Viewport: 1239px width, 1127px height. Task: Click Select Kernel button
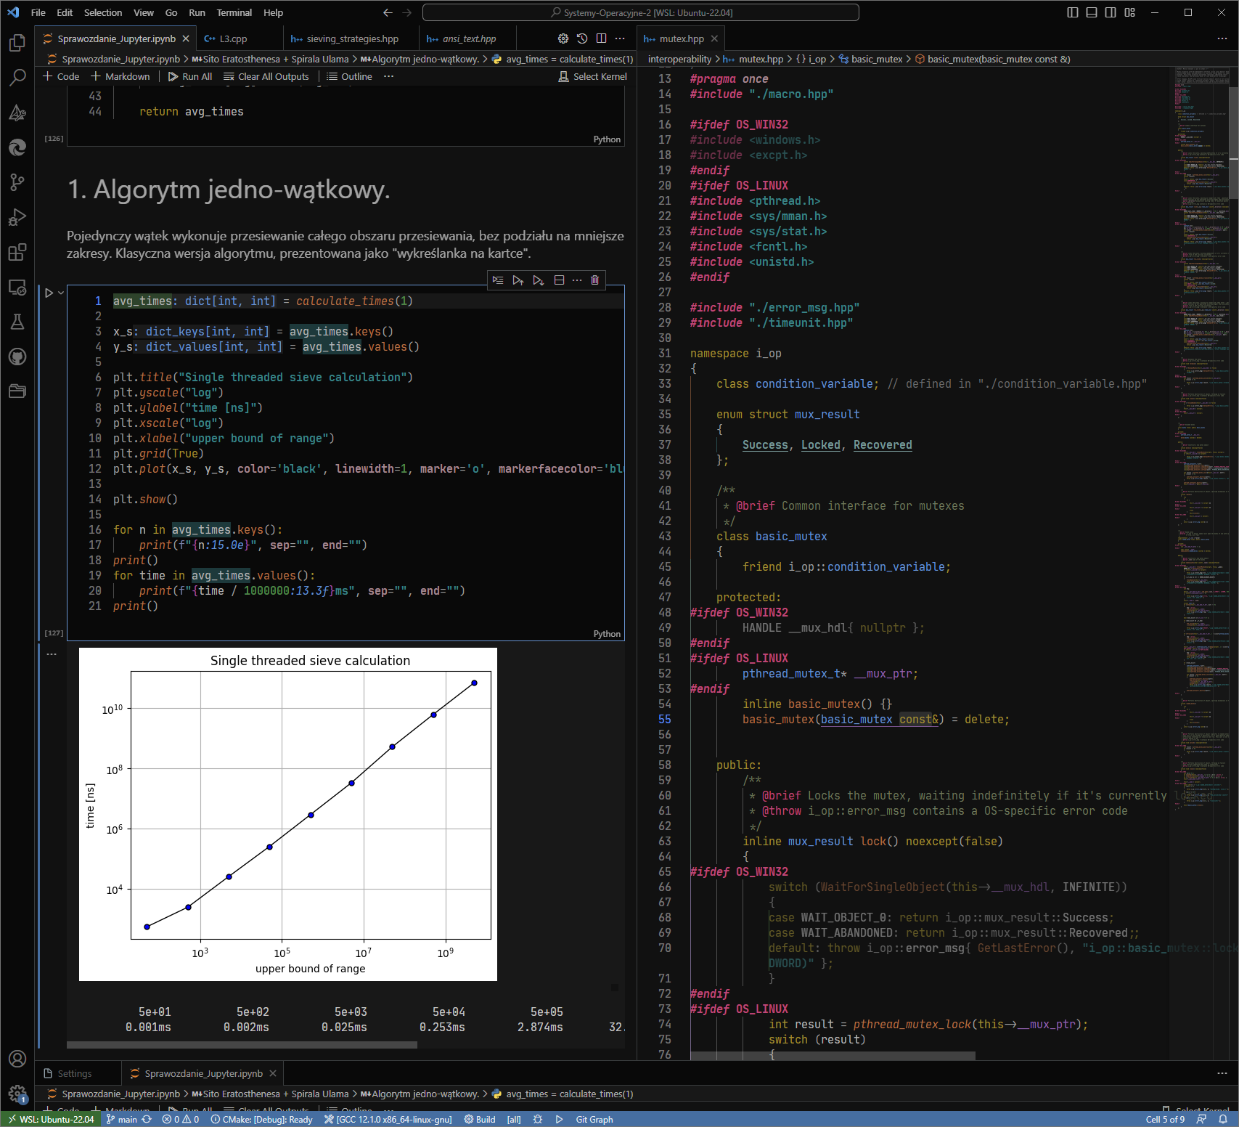click(592, 76)
